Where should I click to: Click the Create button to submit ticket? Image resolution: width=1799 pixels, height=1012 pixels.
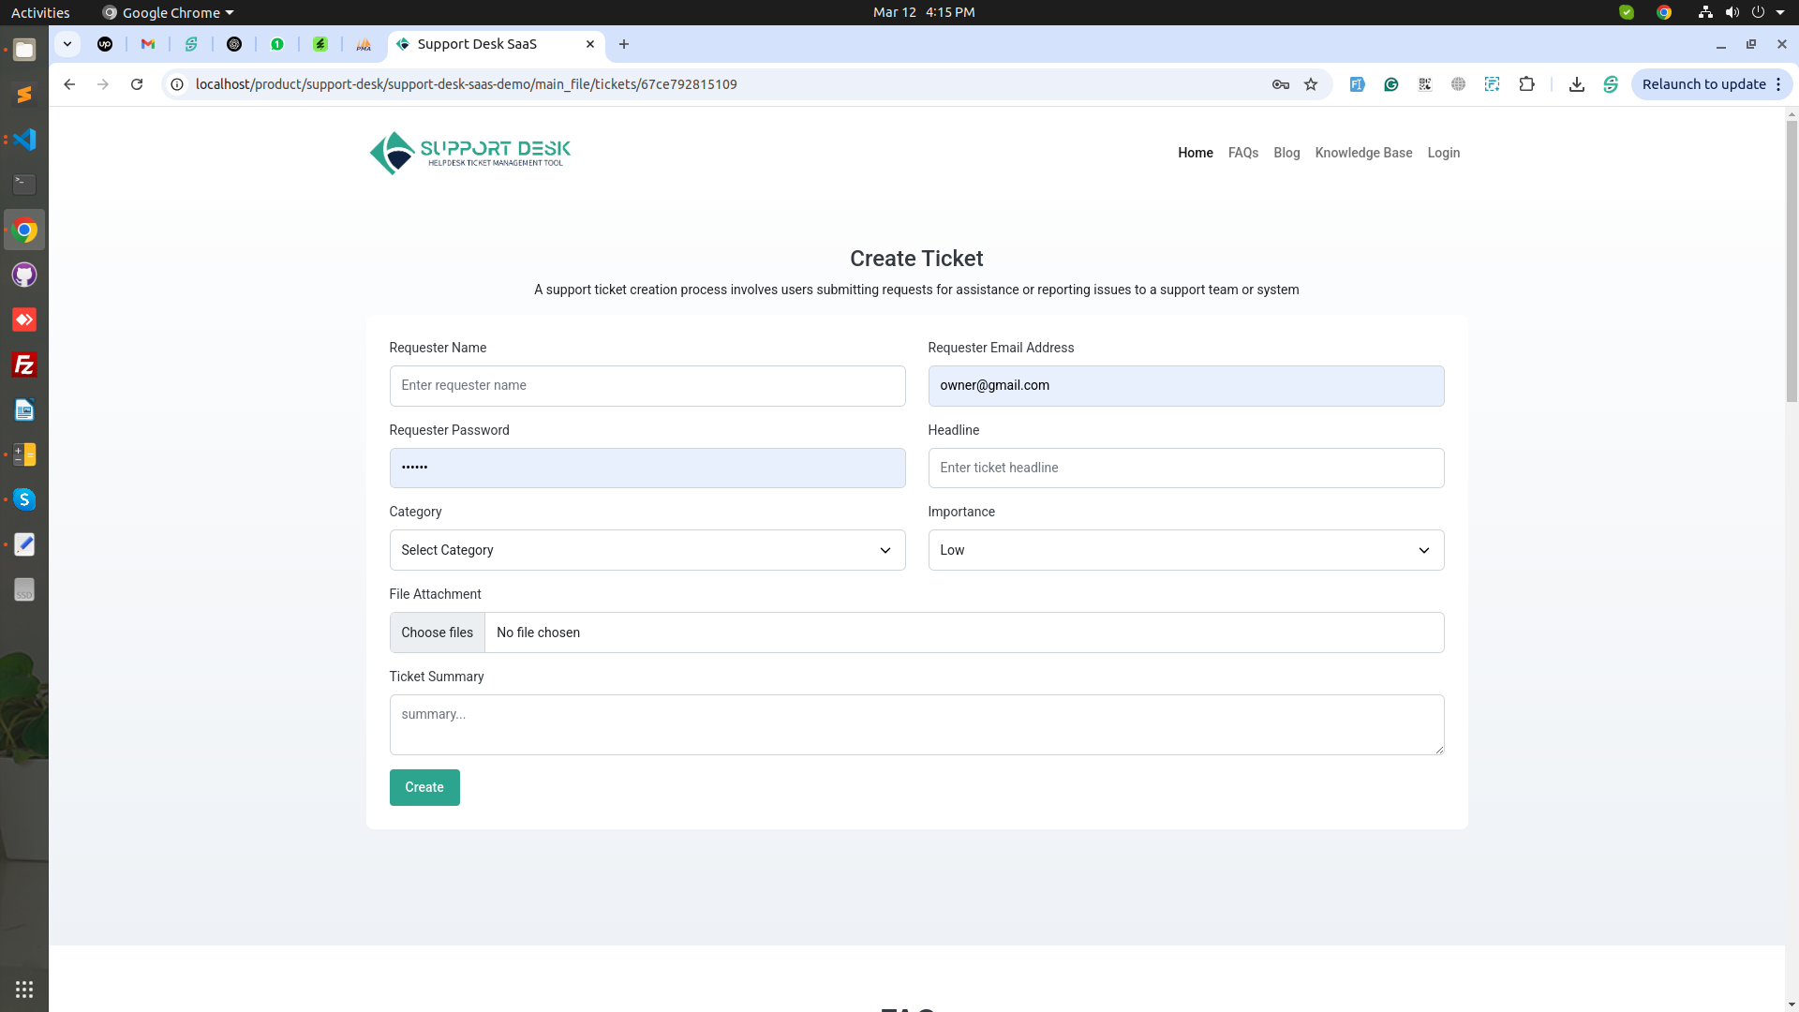tap(424, 787)
